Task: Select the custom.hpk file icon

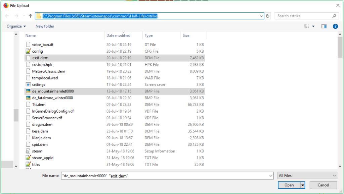Action: click(x=28, y=65)
